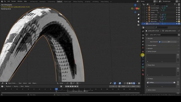
Task: Collapse the UV Maps panel
Action: (150, 79)
